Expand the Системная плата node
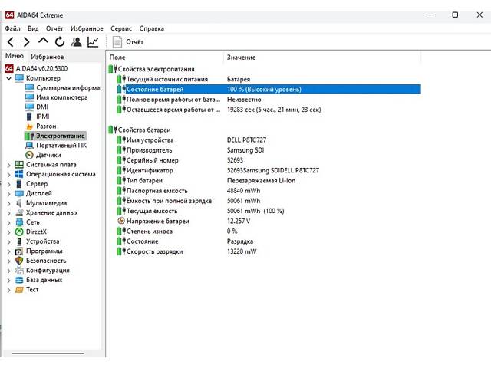This screenshot has width=491, height=368. [x=8, y=165]
